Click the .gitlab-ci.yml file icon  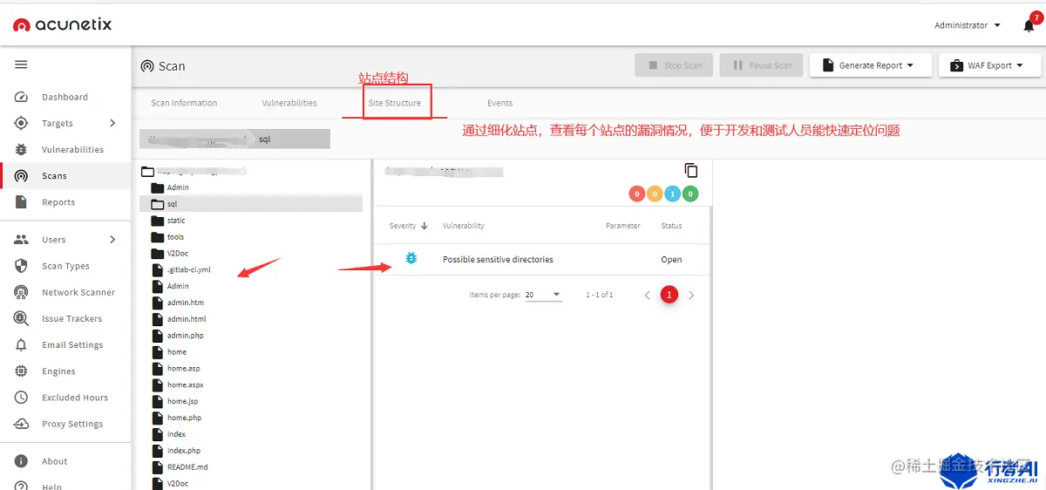158,270
